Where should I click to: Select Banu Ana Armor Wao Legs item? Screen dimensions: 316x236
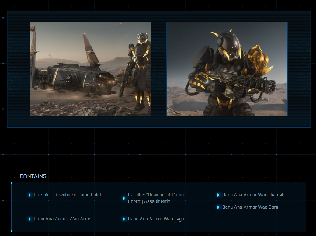click(x=156, y=219)
